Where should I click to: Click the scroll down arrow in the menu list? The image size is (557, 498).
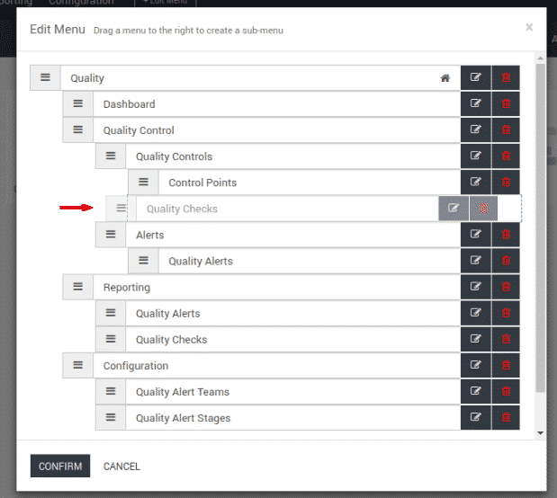540,433
